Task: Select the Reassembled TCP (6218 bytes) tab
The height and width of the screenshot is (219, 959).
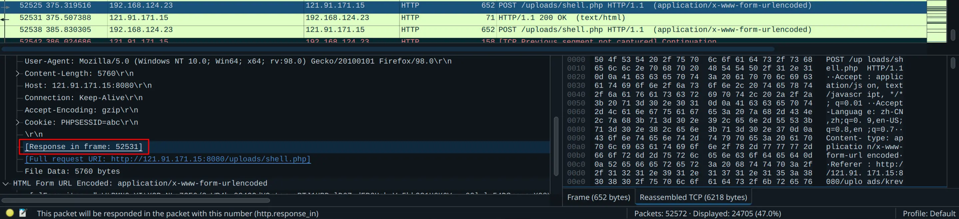Action: [x=693, y=197]
